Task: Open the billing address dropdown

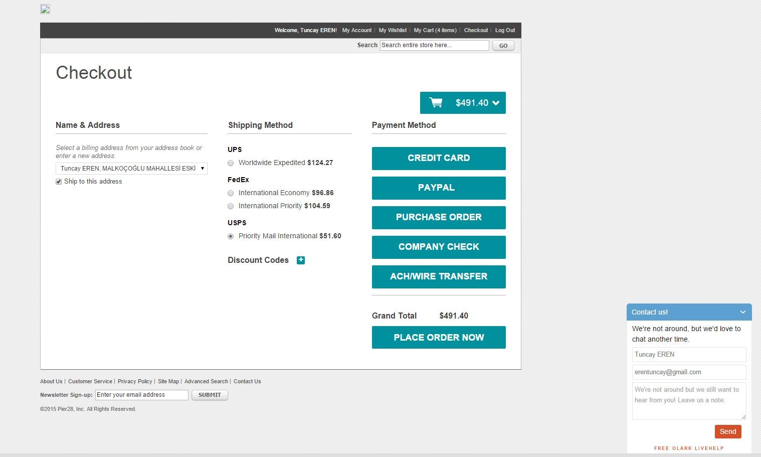Action: pyautogui.click(x=131, y=169)
